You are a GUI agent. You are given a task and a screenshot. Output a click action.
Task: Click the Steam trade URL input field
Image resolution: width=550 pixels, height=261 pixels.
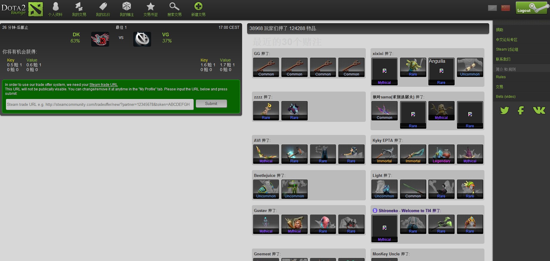click(100, 104)
